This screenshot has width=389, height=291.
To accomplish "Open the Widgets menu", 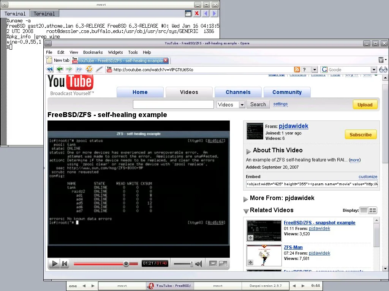I will (115, 52).
